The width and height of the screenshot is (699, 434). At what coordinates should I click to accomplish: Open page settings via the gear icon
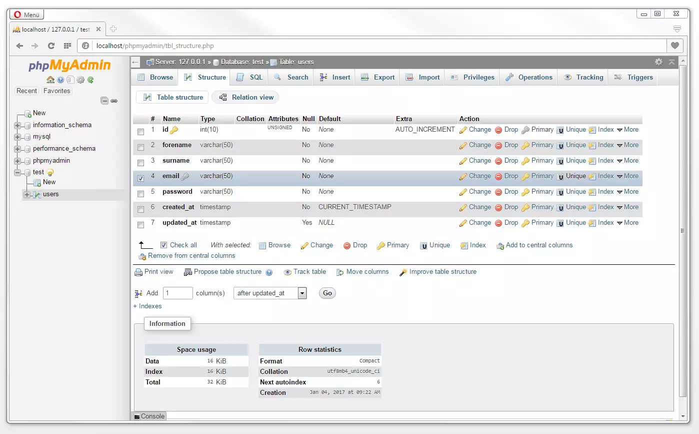pyautogui.click(x=659, y=61)
